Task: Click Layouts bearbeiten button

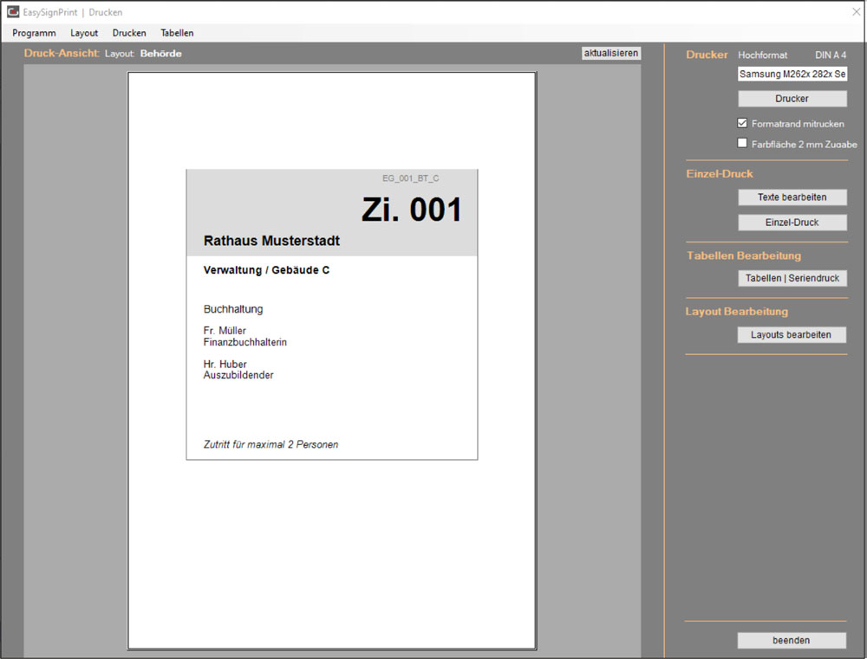Action: pos(792,335)
